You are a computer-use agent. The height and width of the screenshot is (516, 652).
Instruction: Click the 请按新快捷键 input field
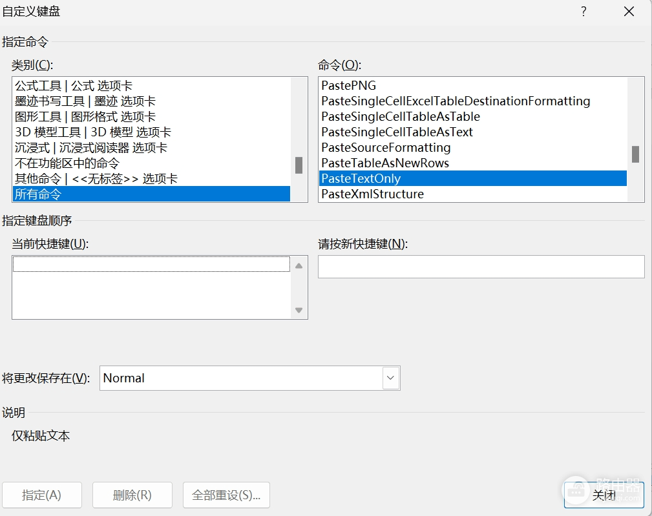(481, 266)
